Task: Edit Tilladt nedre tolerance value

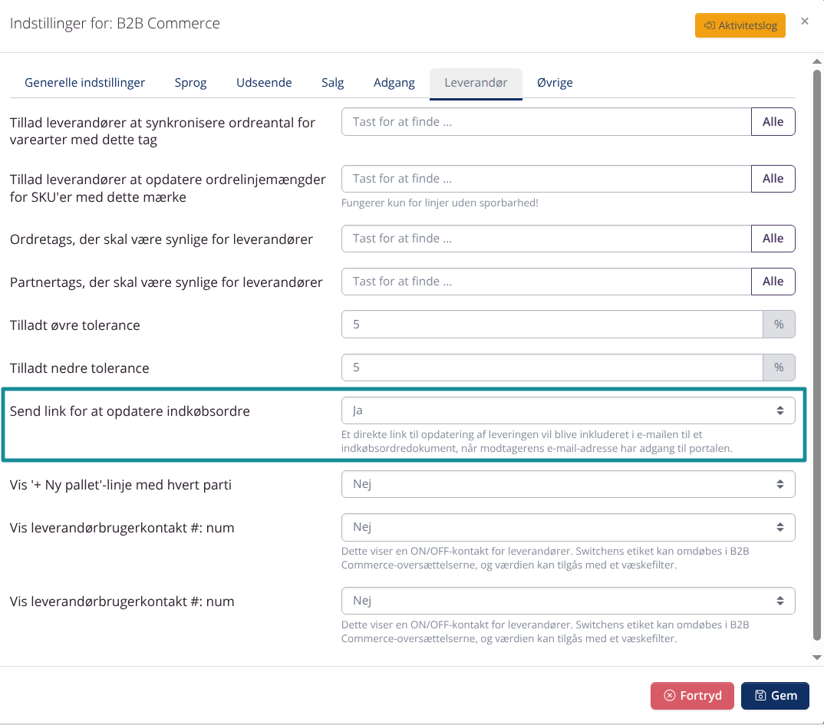Action: [552, 367]
